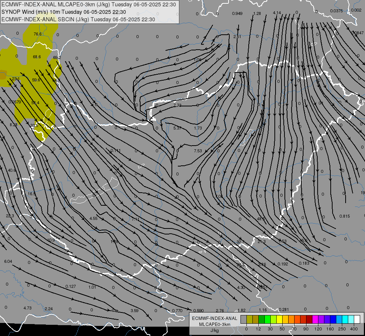The width and height of the screenshot is (365, 336).
Task: Click the pure blue legend swatch at 160
Action: click(x=333, y=320)
